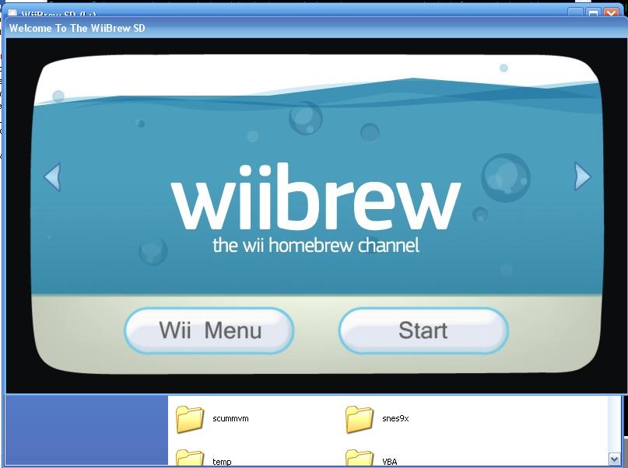Select the VBA folder icon

click(x=360, y=458)
